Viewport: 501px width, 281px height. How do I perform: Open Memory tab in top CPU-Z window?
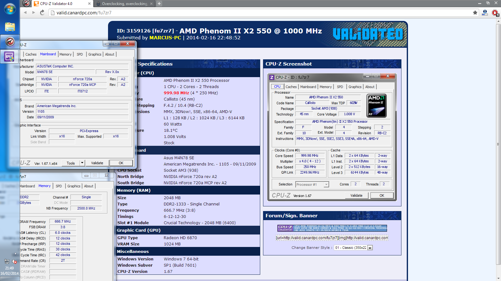[x=65, y=54]
